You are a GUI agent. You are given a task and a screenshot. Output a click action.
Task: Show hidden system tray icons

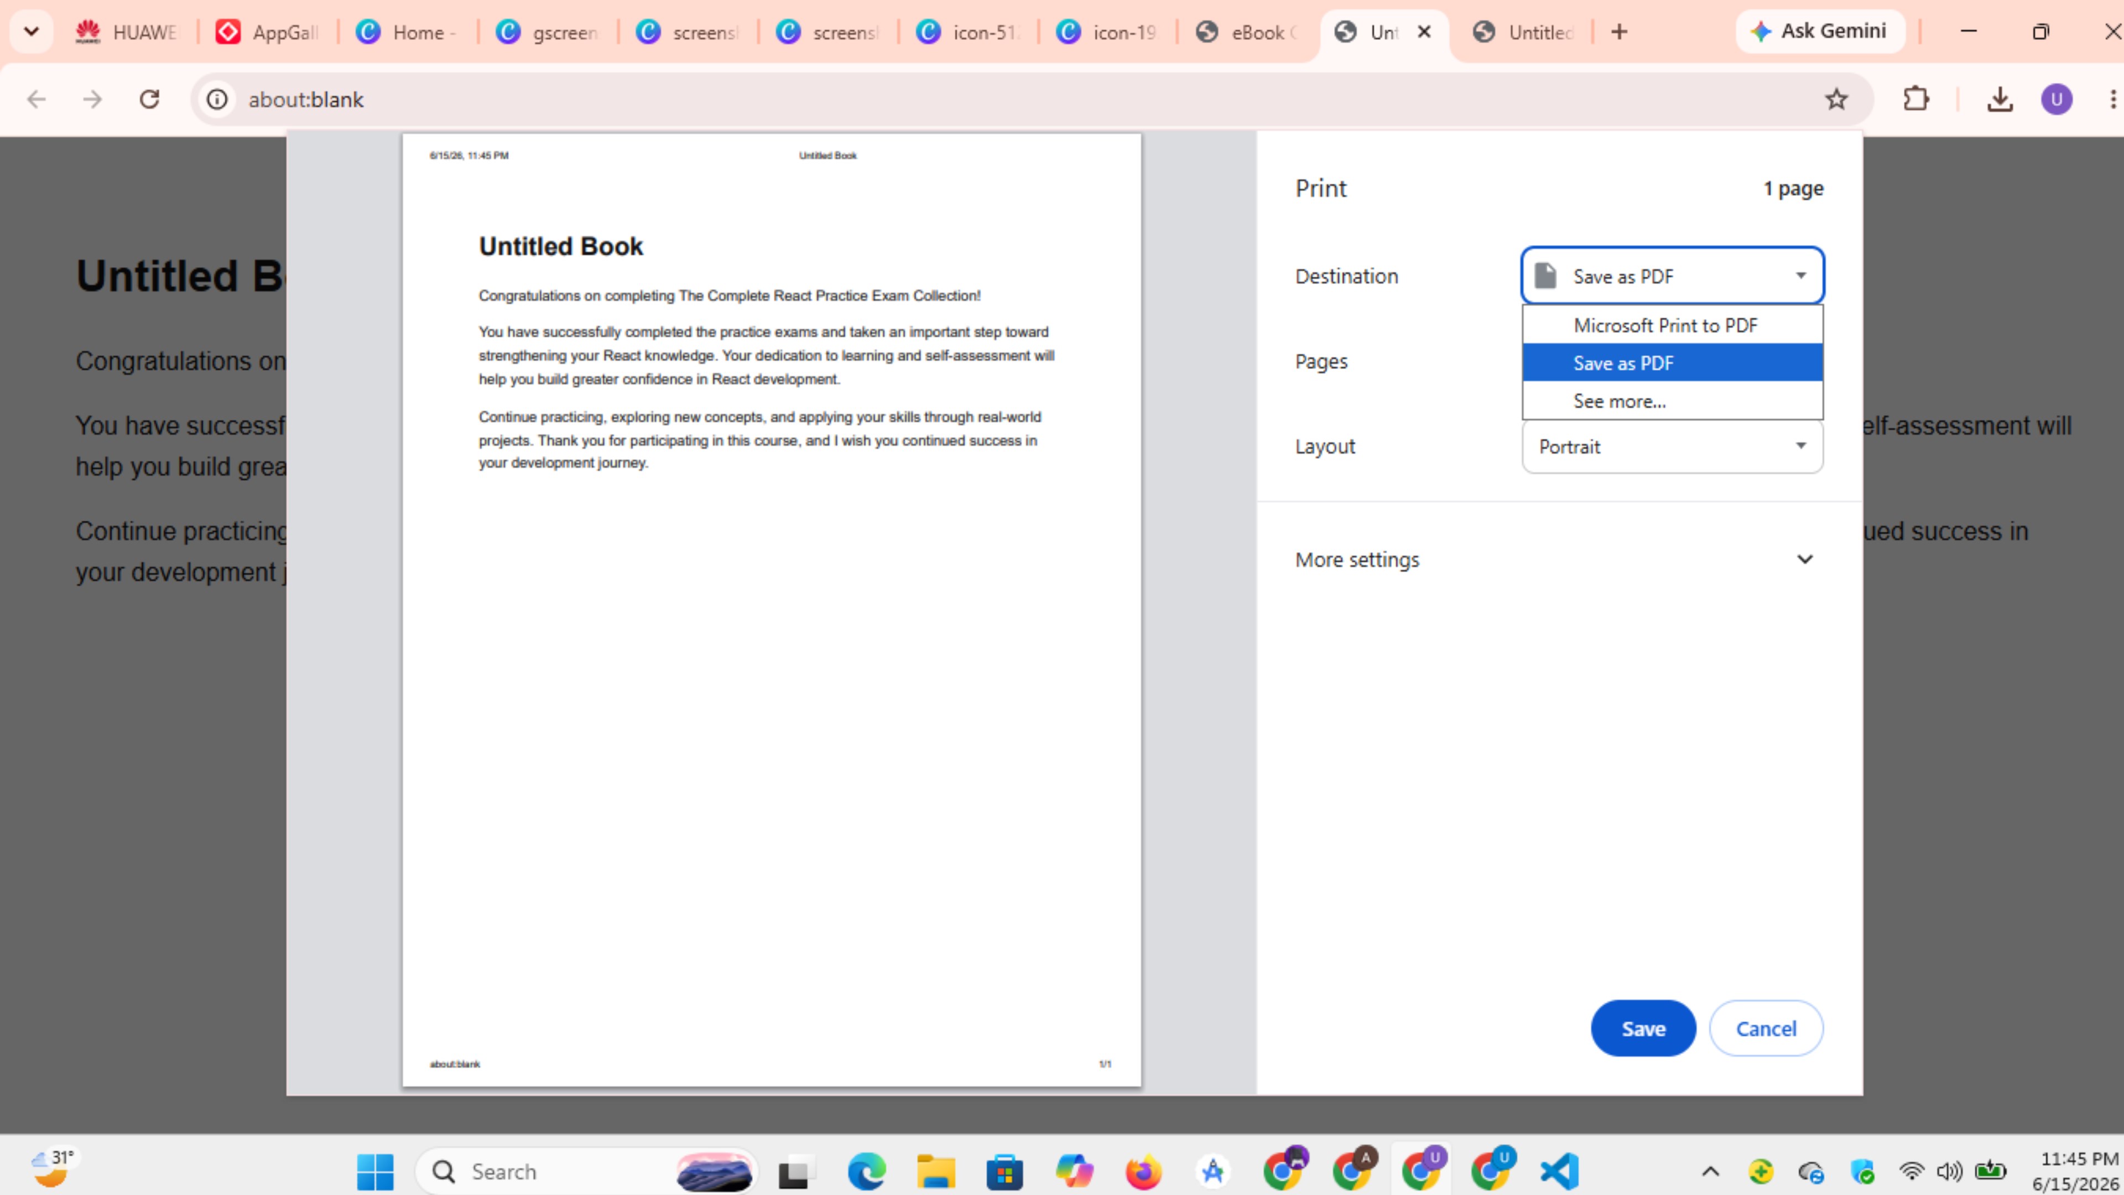pos(1710,1171)
